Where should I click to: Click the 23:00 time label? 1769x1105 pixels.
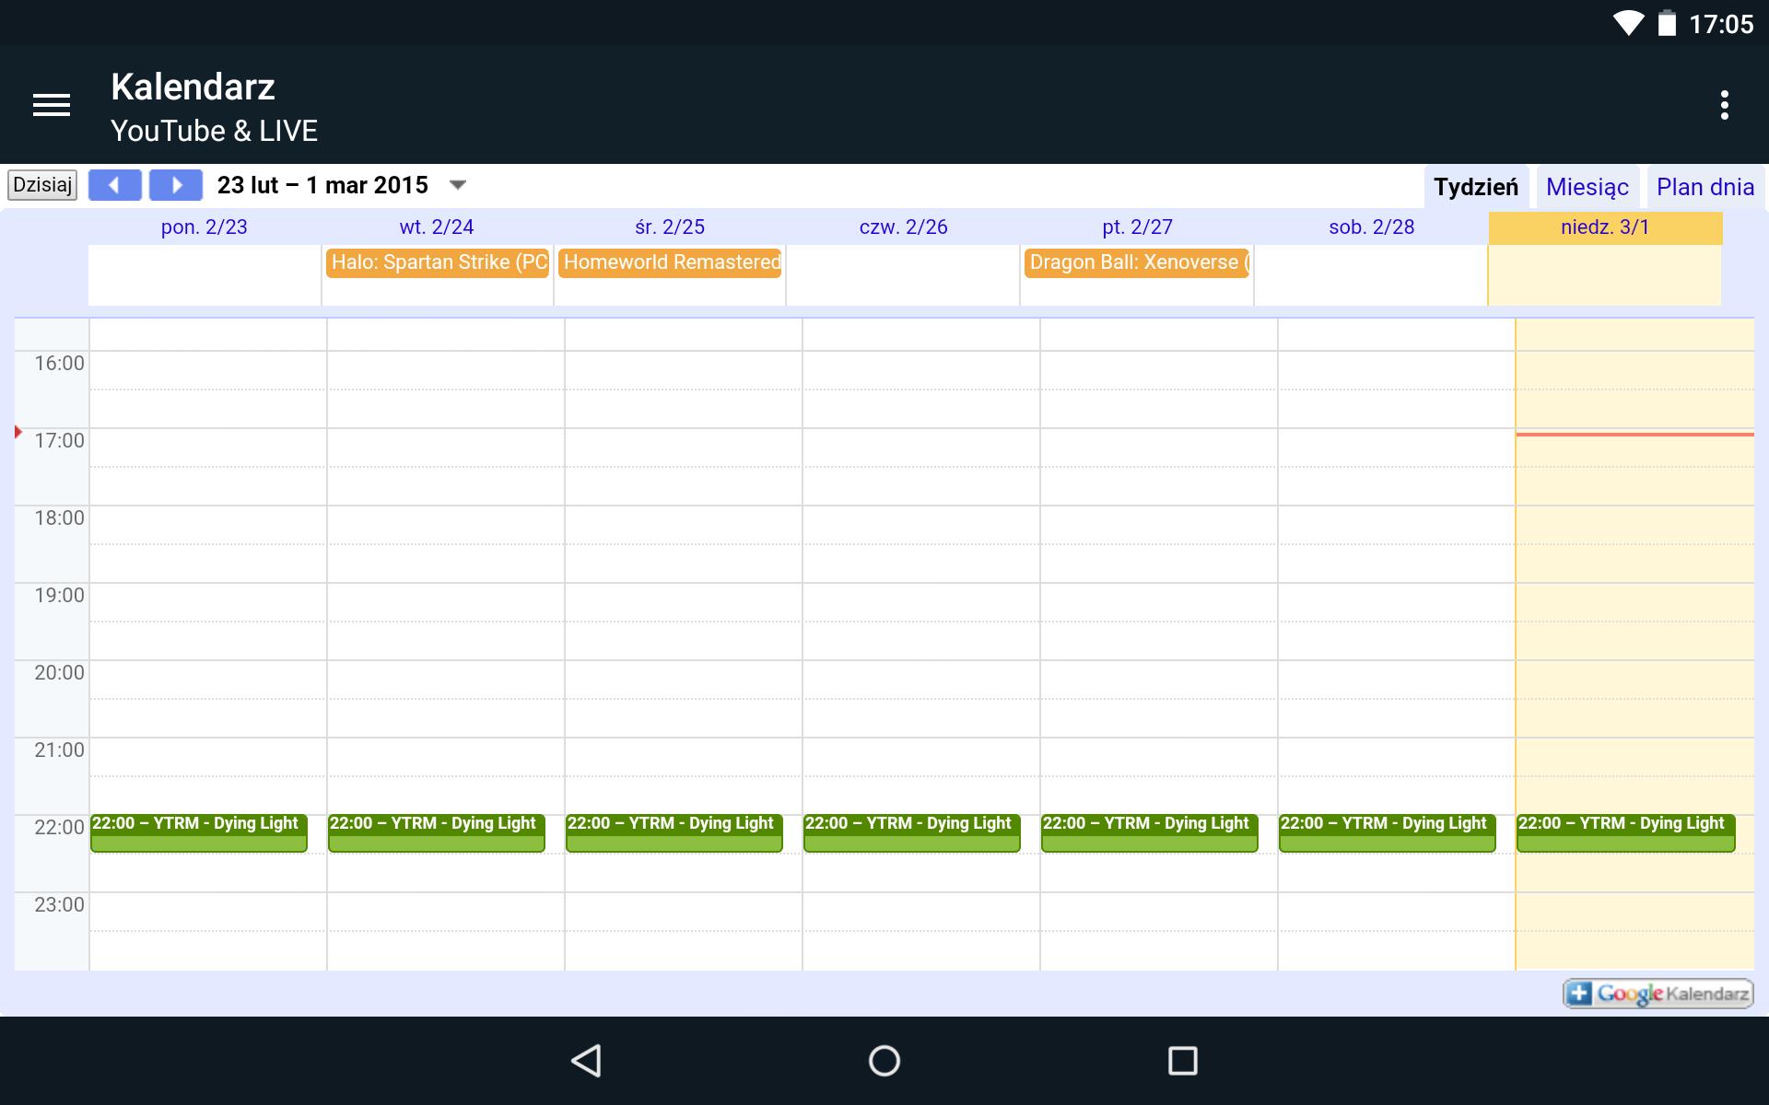59,905
